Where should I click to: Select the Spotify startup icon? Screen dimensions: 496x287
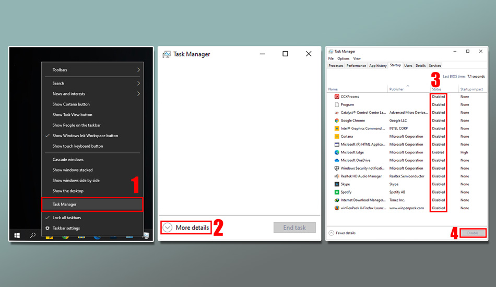point(337,192)
